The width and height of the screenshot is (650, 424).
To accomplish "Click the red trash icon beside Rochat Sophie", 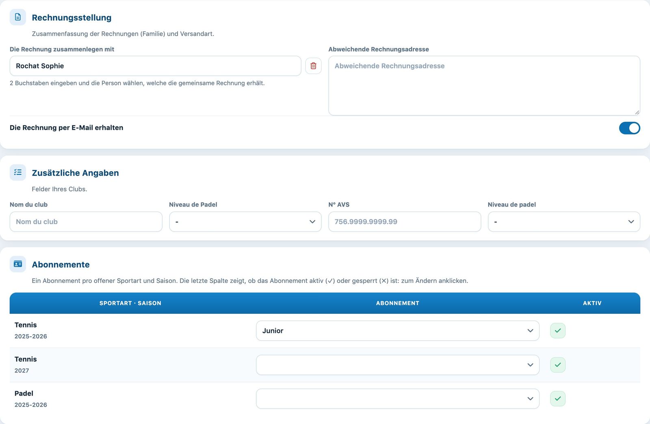I will (x=313, y=66).
